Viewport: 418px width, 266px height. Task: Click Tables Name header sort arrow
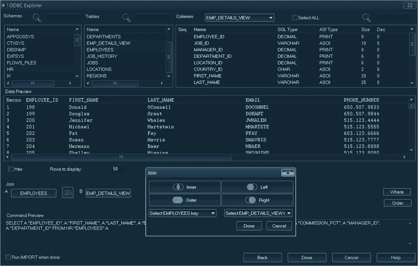pos(169,29)
